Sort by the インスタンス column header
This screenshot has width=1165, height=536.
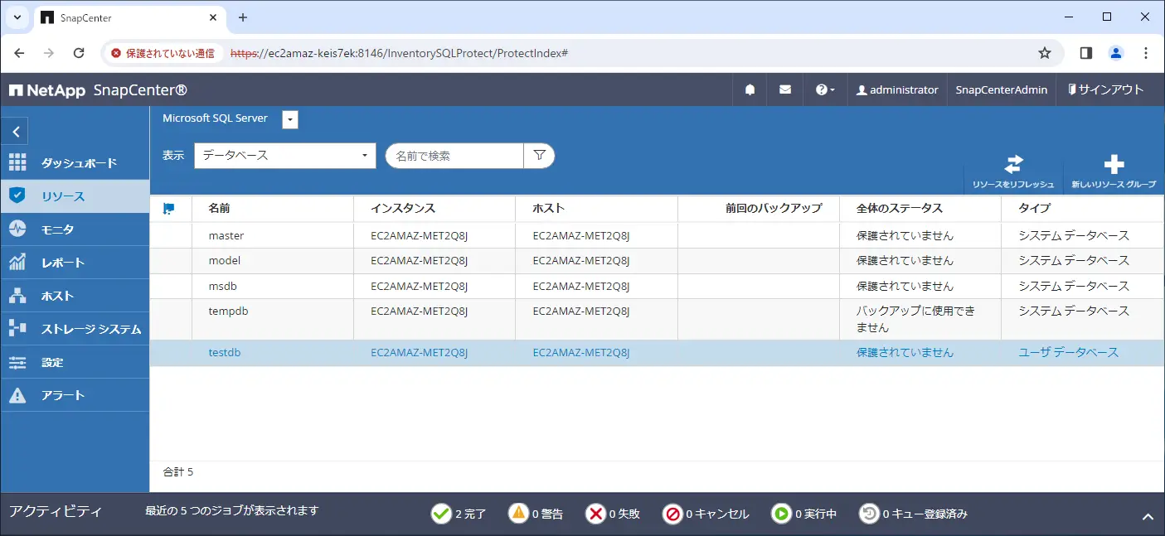click(x=403, y=209)
